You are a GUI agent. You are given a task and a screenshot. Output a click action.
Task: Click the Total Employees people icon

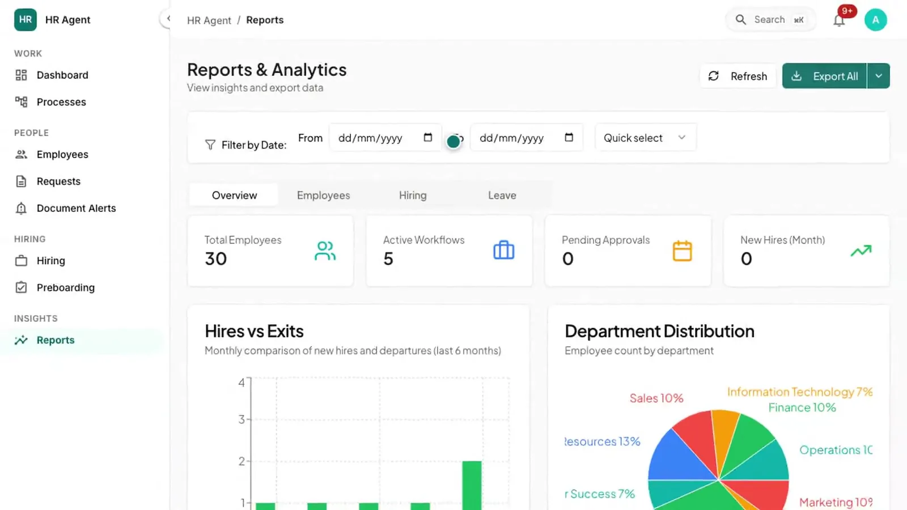(325, 250)
